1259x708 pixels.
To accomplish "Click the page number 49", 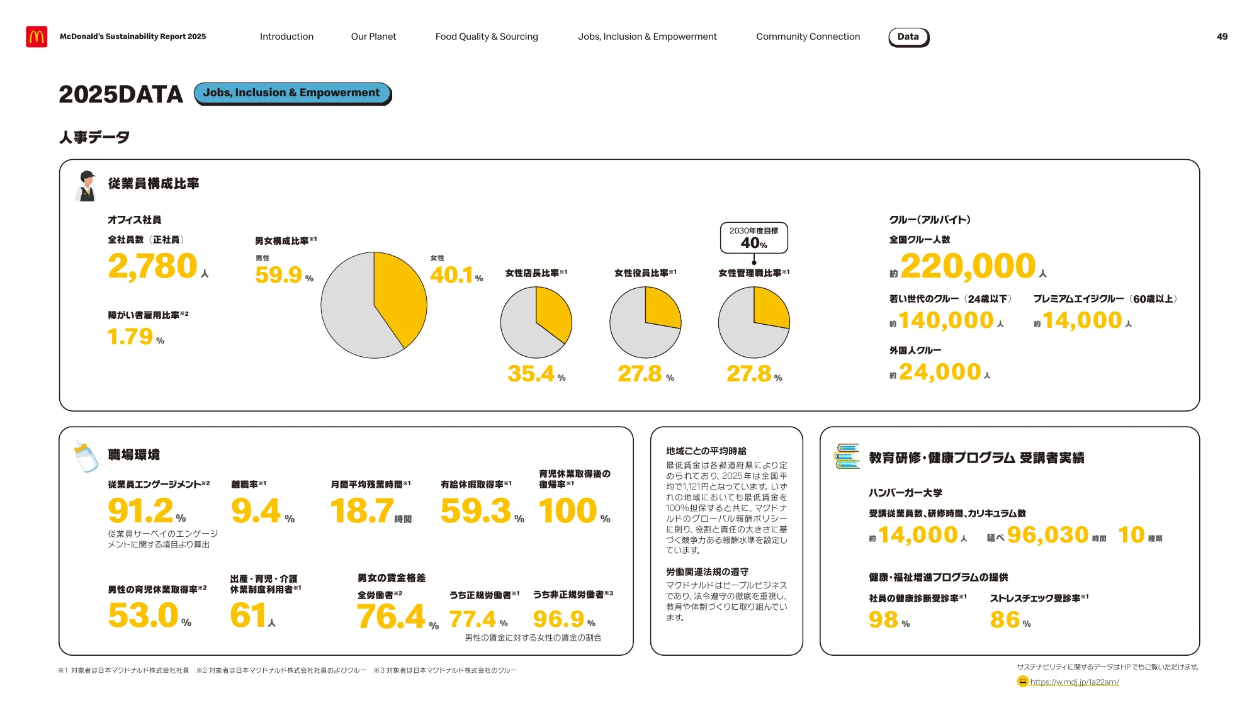I will click(x=1222, y=37).
